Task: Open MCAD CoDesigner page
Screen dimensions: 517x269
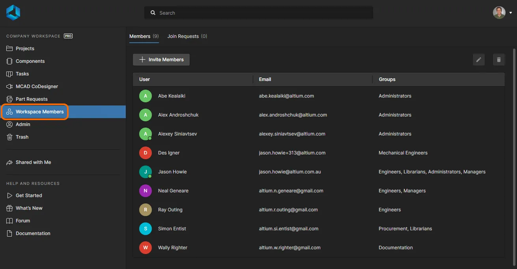Action: coord(63,87)
